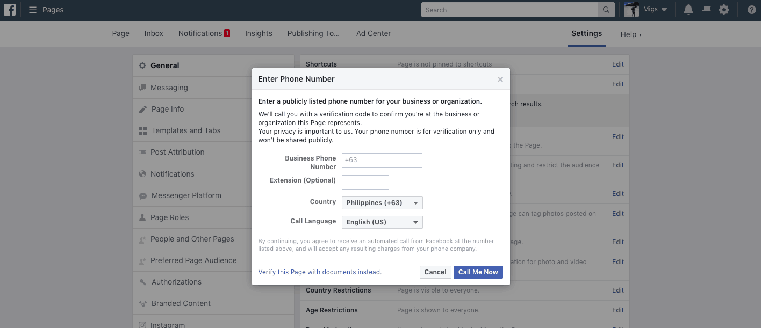
Task: Open the Ad Center tab
Action: tap(373, 33)
